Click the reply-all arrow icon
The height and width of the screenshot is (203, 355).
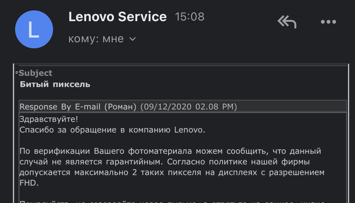[287, 22]
